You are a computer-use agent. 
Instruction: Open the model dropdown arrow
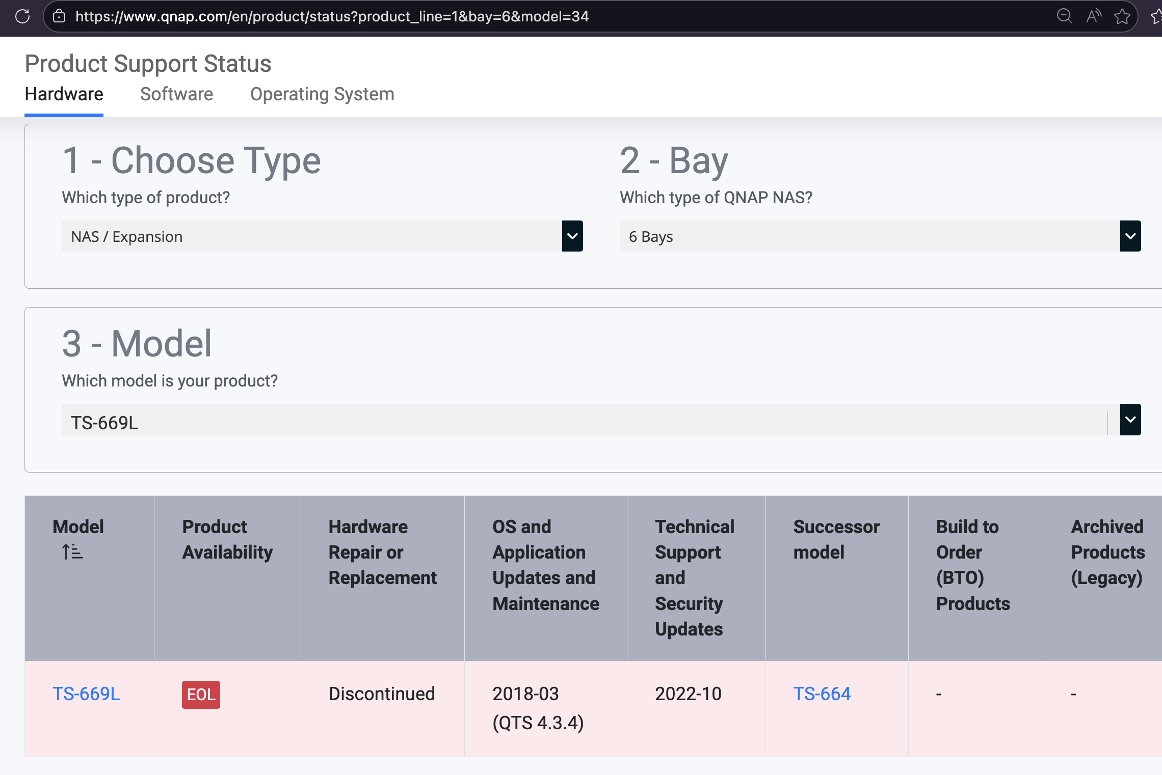pos(1130,420)
